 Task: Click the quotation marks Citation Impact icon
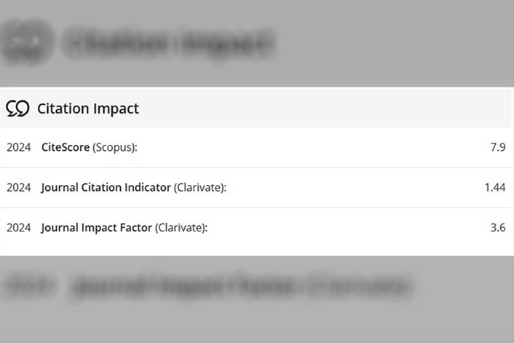[x=17, y=109]
